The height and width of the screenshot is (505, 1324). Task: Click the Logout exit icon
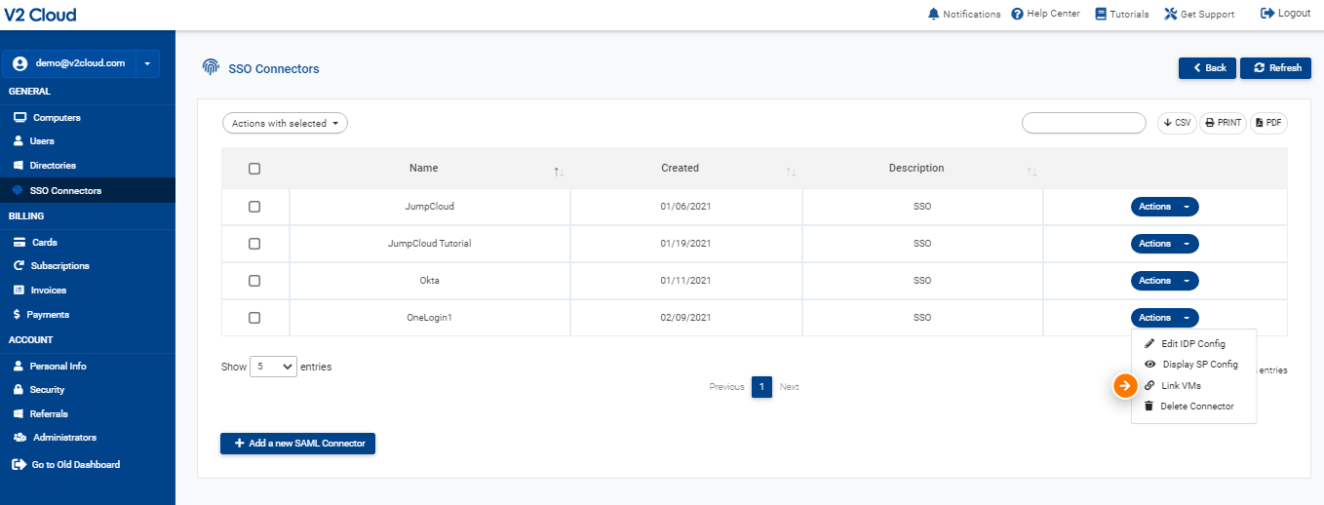click(1267, 13)
